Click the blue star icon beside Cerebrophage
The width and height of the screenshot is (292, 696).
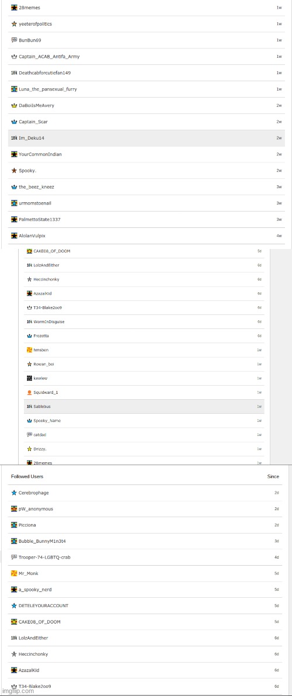tap(14, 493)
